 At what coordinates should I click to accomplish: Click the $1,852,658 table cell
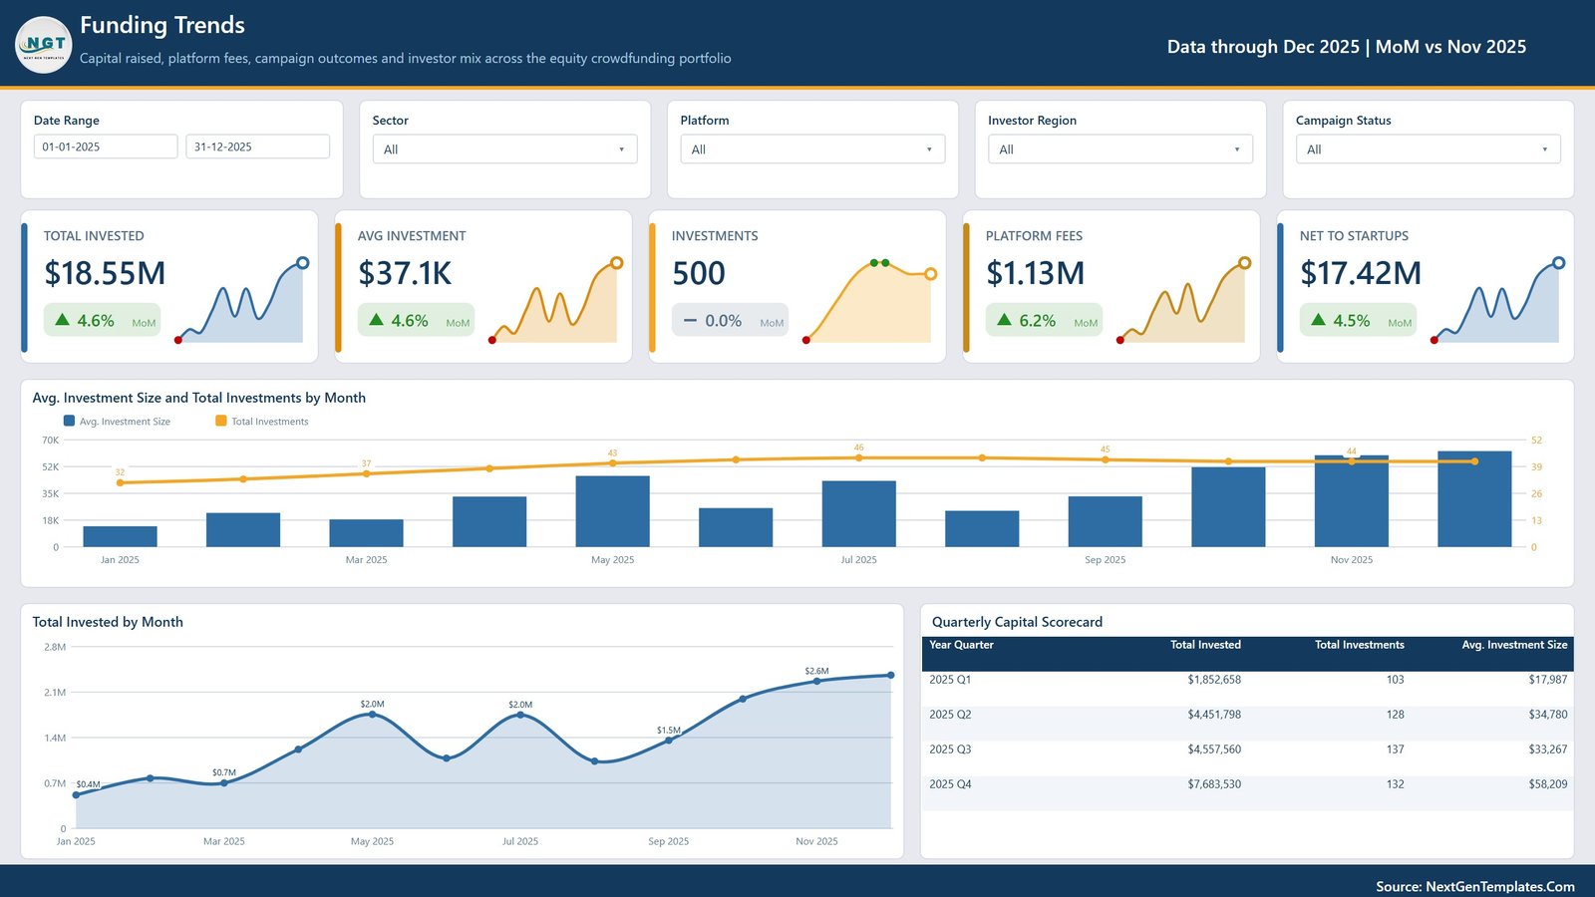[x=1214, y=680]
